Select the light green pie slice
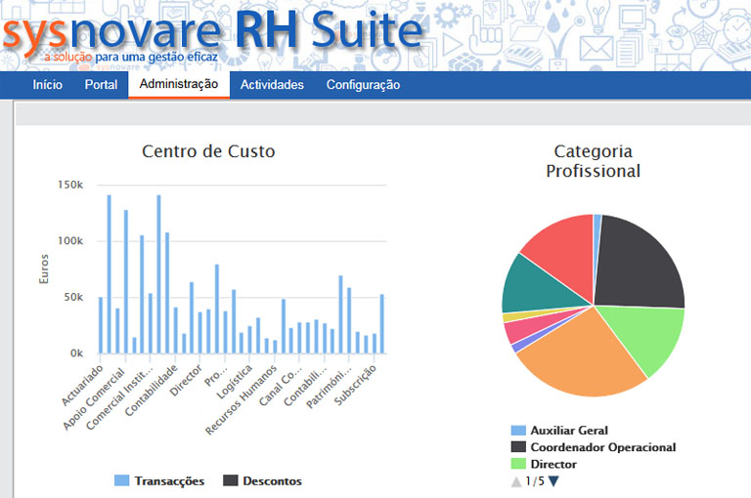751x498 pixels. point(646,335)
